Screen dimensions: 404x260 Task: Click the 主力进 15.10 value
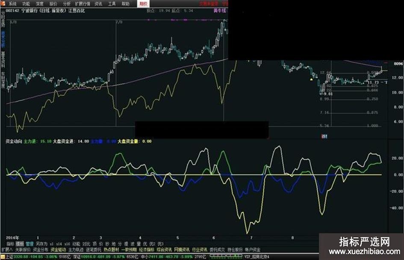[x=38, y=141]
